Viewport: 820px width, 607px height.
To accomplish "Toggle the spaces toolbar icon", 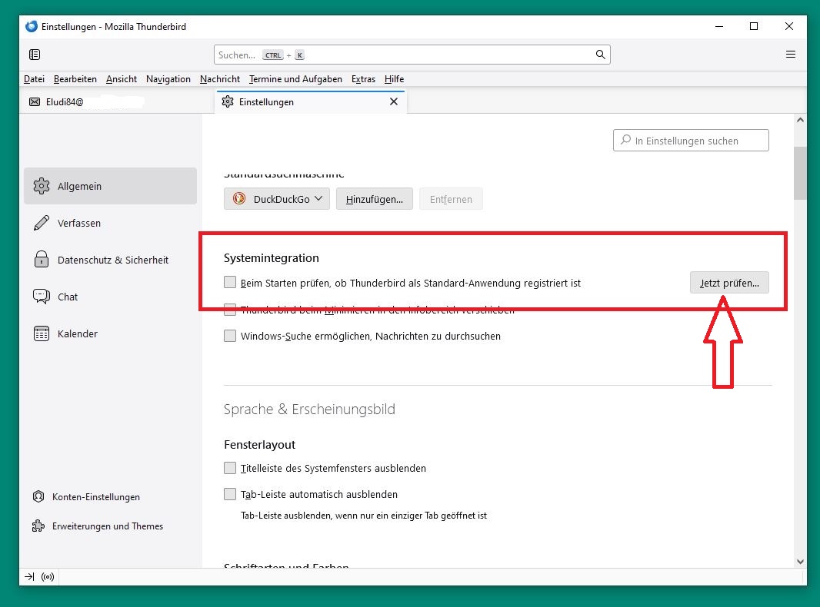I will pyautogui.click(x=35, y=55).
